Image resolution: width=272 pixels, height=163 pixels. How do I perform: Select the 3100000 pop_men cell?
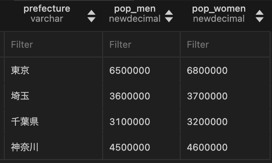(141, 121)
